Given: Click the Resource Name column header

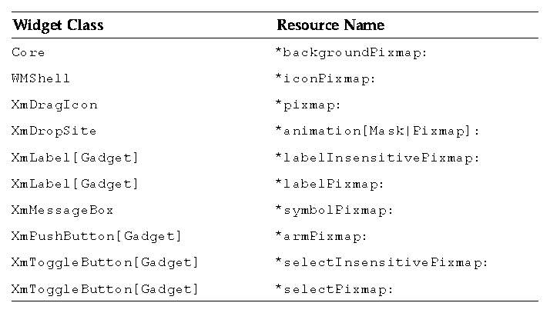Looking at the screenshot, I should point(330,25).
